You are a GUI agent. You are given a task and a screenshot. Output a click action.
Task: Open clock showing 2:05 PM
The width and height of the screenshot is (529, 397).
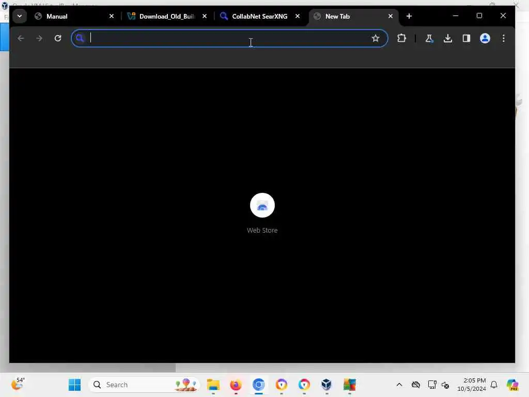pos(472,385)
